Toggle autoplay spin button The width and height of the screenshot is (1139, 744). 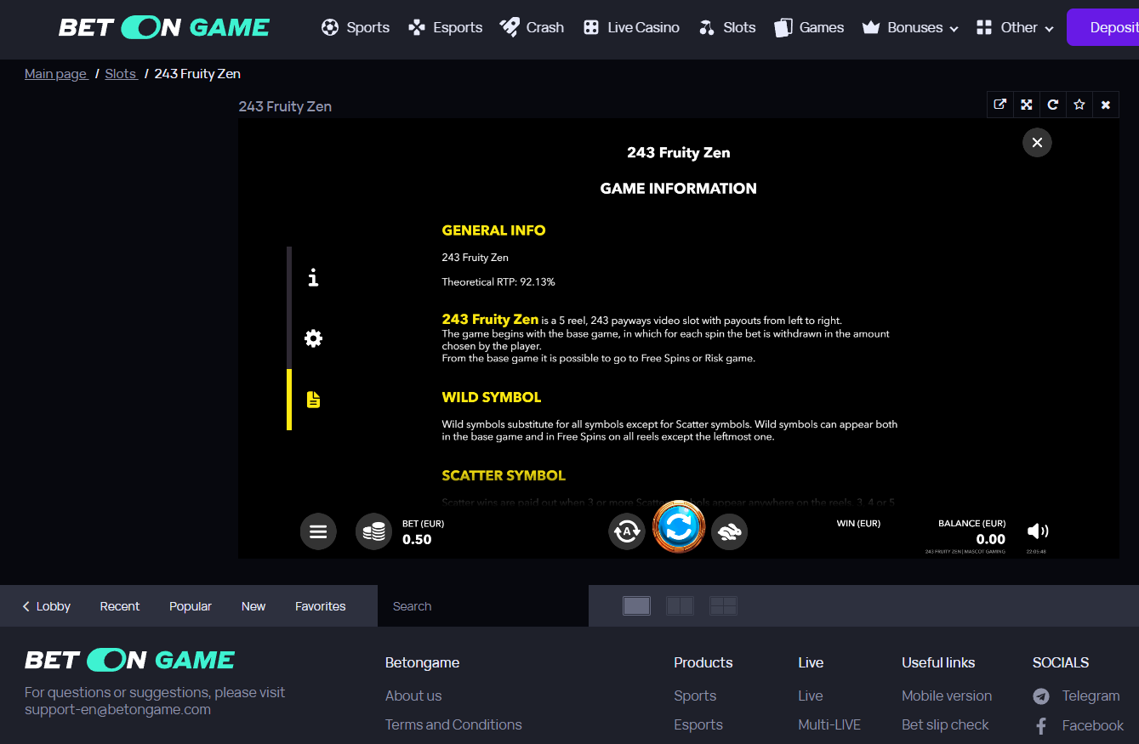point(627,531)
